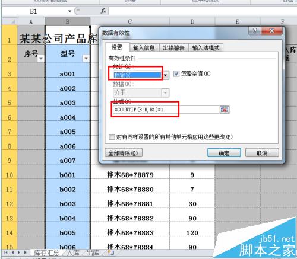
Task: Click the formula bar input area
Action: click(x=203, y=11)
